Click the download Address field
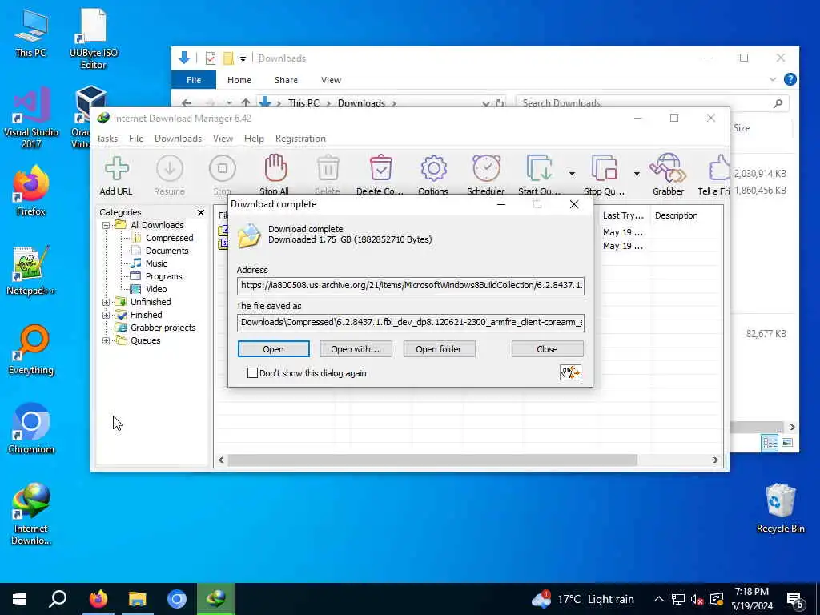This screenshot has height=615, width=820. 411,286
